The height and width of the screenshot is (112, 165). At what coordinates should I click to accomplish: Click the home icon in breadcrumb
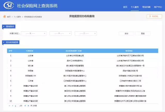[4, 17]
